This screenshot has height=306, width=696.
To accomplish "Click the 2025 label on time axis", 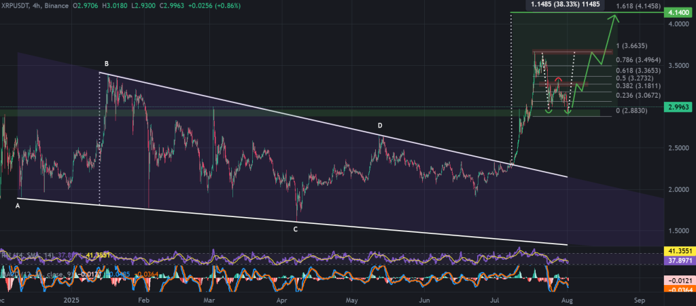I will click(x=70, y=299).
